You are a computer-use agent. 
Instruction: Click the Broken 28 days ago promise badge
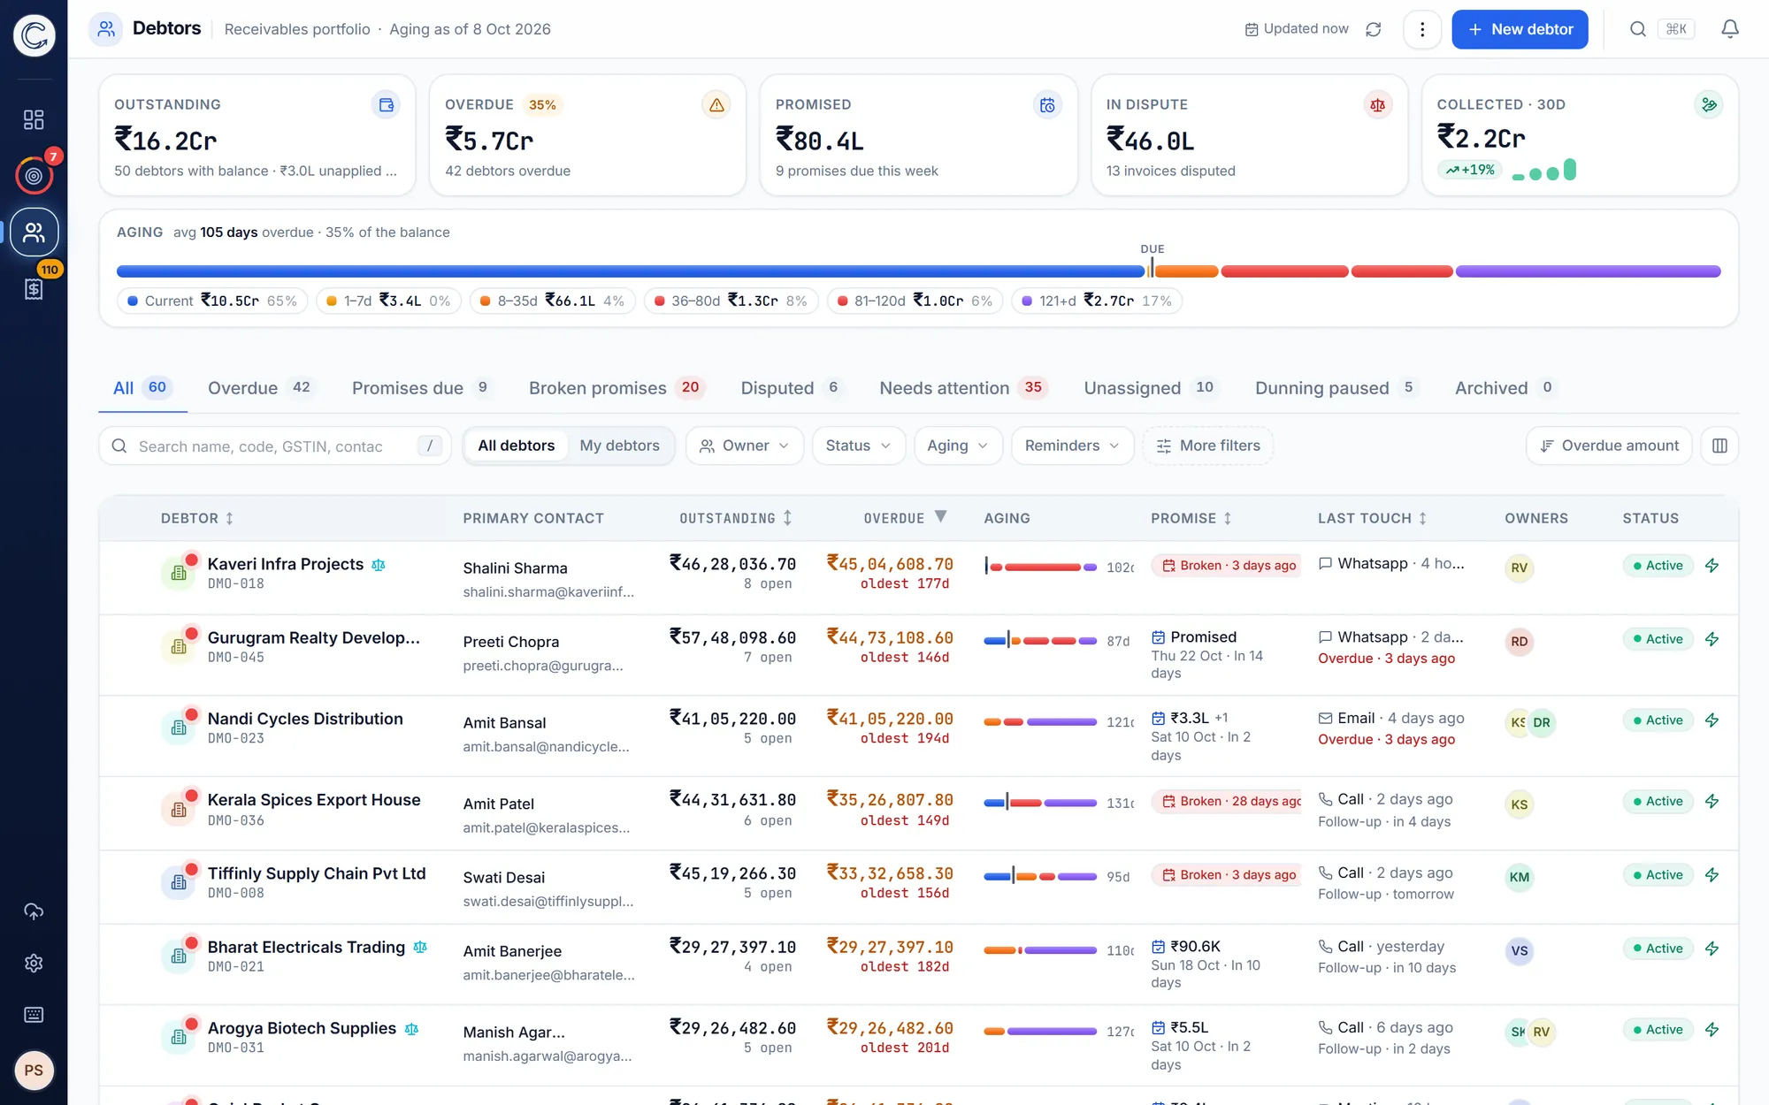[x=1226, y=802]
